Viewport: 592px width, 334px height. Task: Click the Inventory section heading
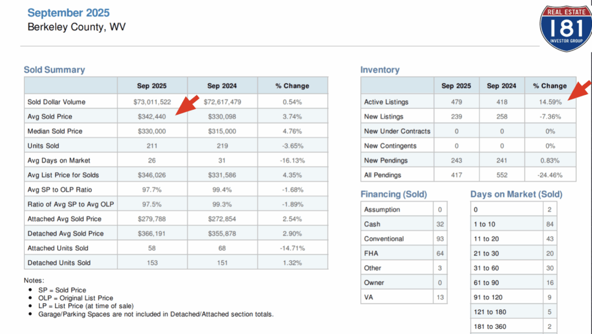click(380, 70)
